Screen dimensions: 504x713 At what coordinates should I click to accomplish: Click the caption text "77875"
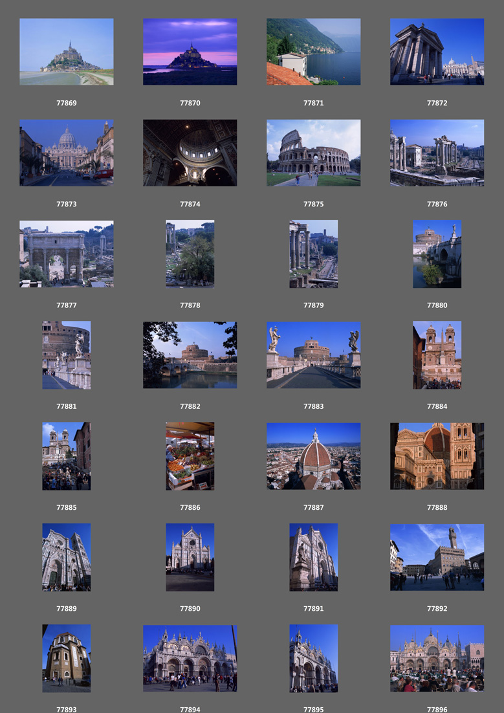click(313, 204)
